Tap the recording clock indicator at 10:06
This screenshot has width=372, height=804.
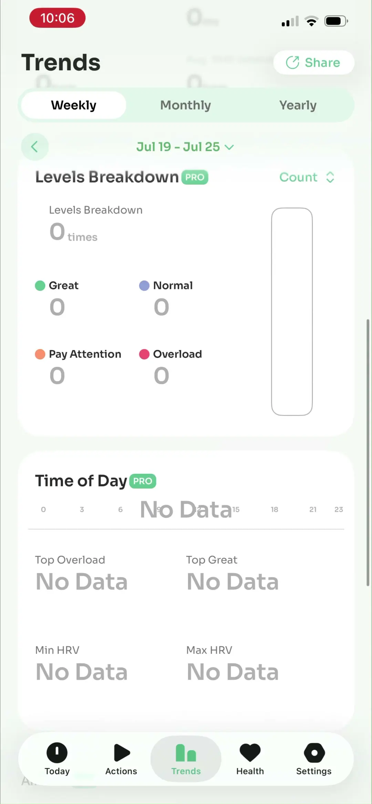point(58,18)
